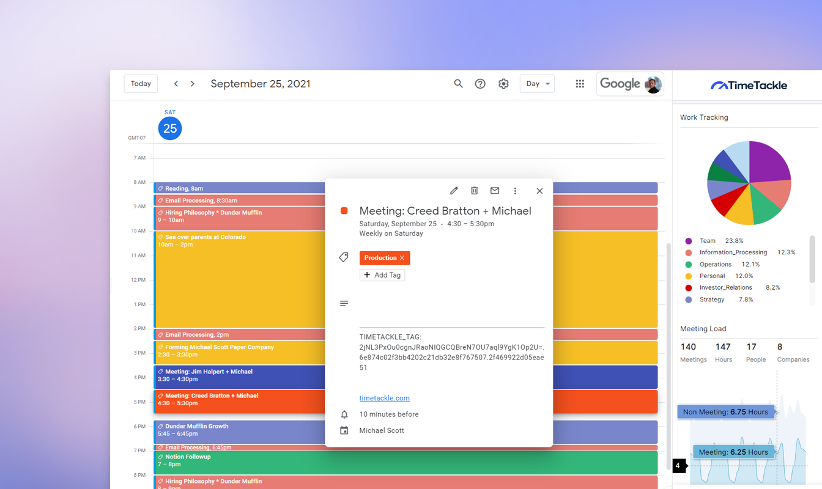822x489 pixels.
Task: Click the tag icon in popup
Action: point(344,257)
